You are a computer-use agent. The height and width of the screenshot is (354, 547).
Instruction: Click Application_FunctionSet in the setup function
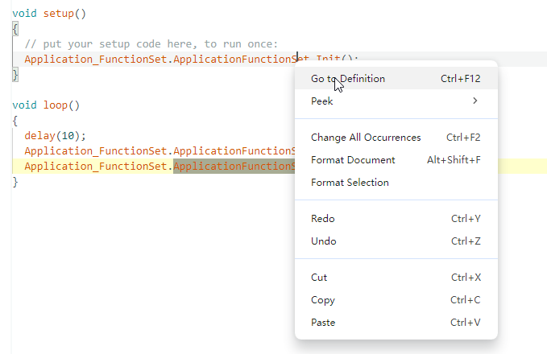point(96,60)
